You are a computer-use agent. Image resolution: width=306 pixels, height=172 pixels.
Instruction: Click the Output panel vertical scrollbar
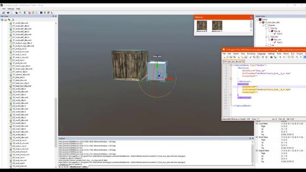point(253,153)
